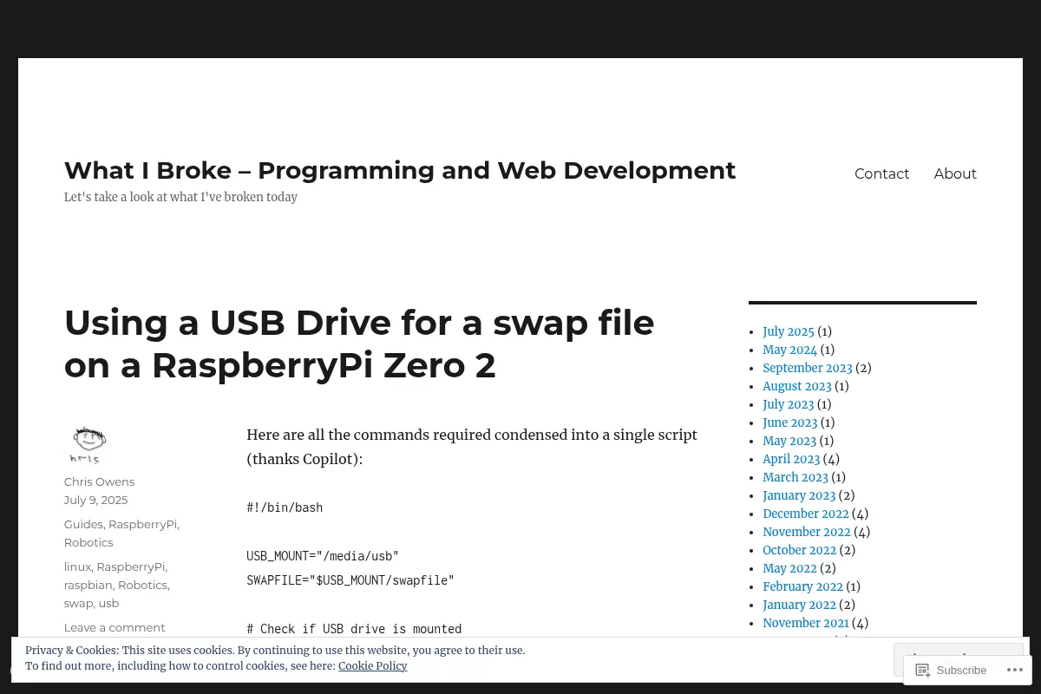Open February 2022 archive
The width and height of the screenshot is (1041, 694).
click(x=802, y=586)
